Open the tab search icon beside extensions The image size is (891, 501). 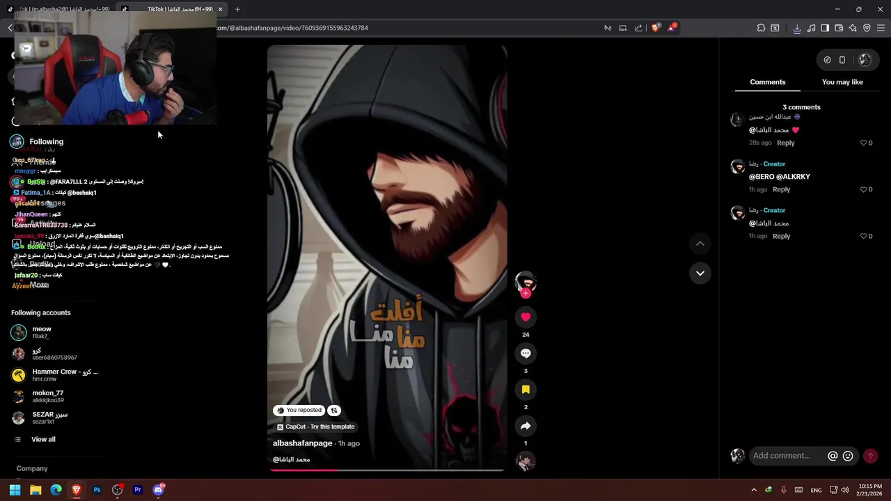point(775,28)
